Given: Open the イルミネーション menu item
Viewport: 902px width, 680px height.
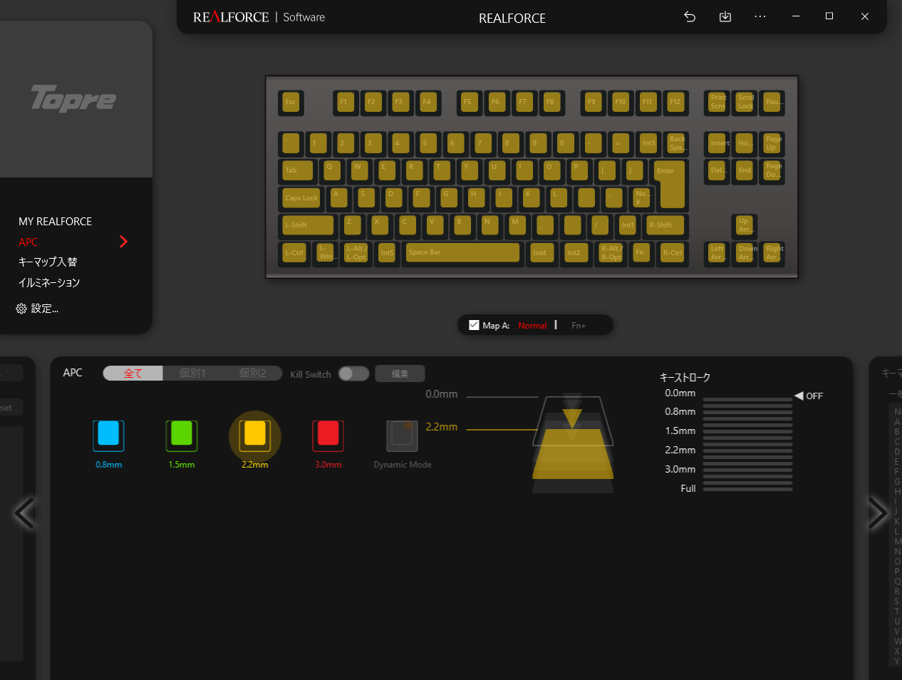Looking at the screenshot, I should pyautogui.click(x=49, y=283).
